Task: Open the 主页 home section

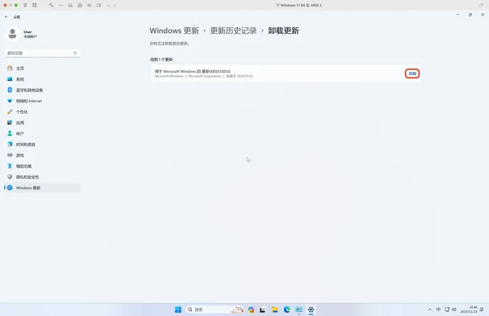Action: click(x=42, y=68)
